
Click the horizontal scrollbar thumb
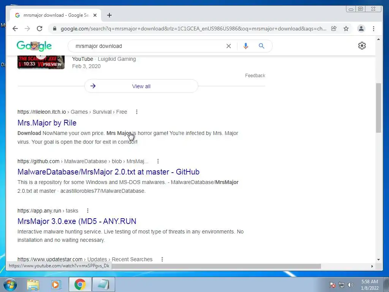pos(216,266)
